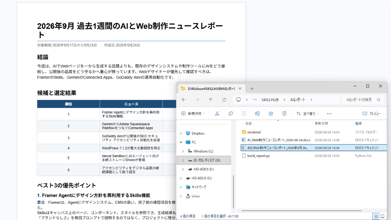Delete the selected file with trash icon
The width and height of the screenshot is (391, 220).
[284, 113]
